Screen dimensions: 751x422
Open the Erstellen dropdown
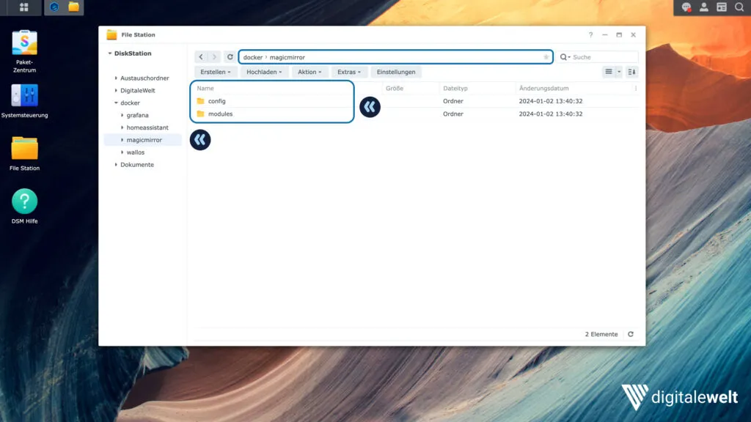click(x=215, y=72)
